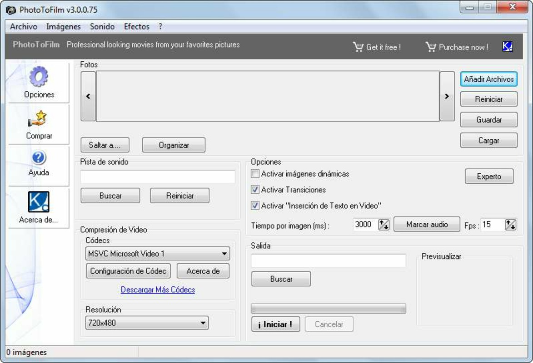Click the Organizar button

click(x=174, y=145)
